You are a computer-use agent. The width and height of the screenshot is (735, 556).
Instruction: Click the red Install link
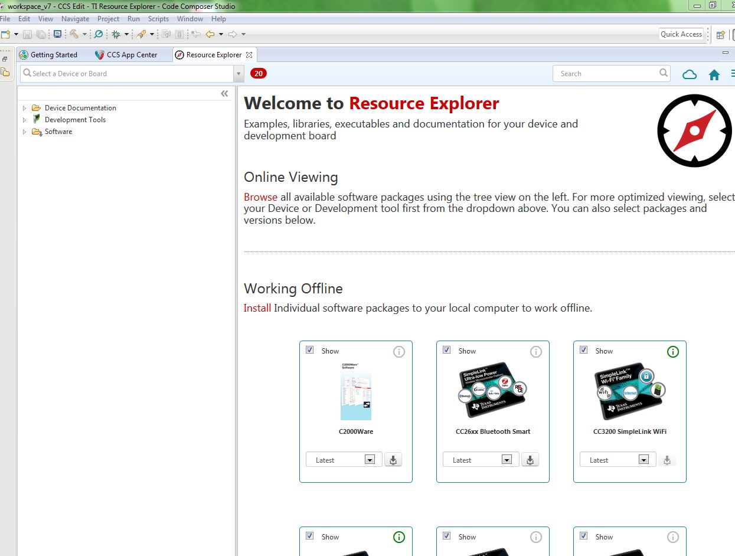pyautogui.click(x=257, y=308)
